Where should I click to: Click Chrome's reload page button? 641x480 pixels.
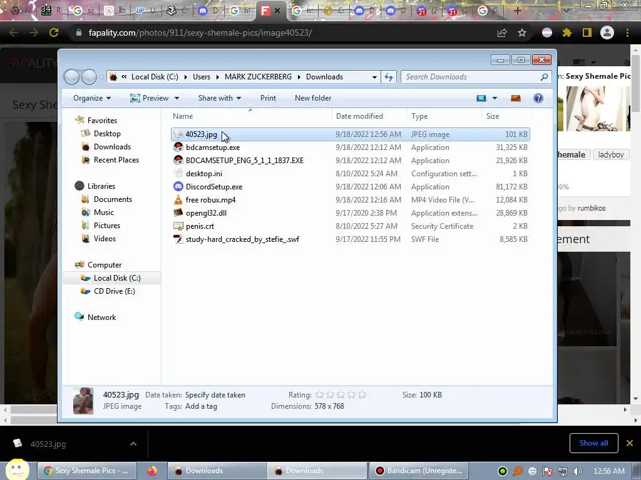tap(54, 32)
